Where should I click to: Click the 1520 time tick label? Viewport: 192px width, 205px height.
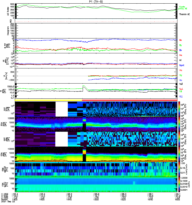pyautogui.click(x=123, y=200)
